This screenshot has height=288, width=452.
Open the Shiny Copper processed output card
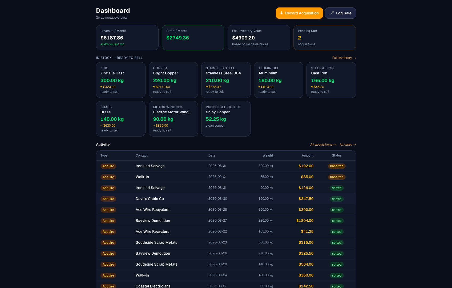pyautogui.click(x=226, y=119)
